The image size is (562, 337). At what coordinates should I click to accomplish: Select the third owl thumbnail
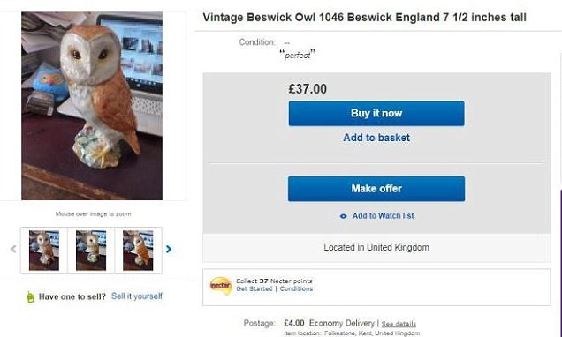click(x=138, y=251)
